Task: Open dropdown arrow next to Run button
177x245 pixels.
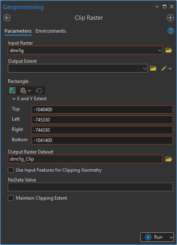Action: 171,238
